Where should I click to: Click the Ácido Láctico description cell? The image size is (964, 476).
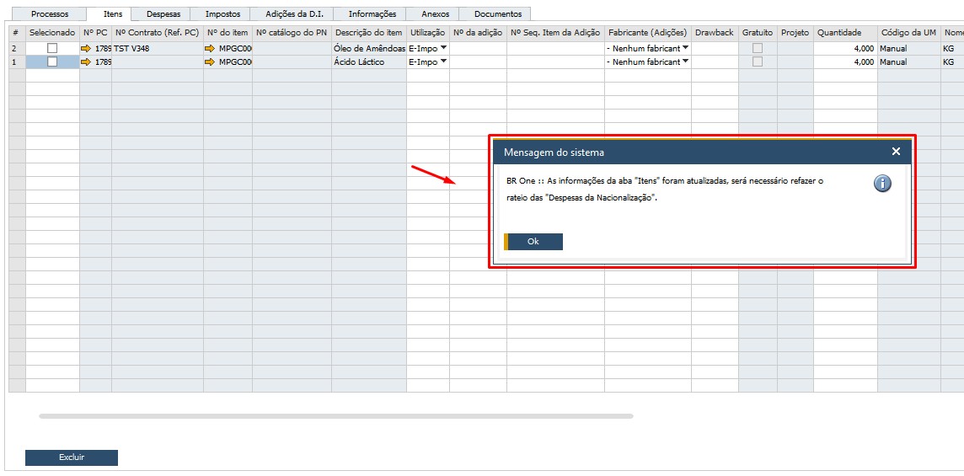point(369,62)
